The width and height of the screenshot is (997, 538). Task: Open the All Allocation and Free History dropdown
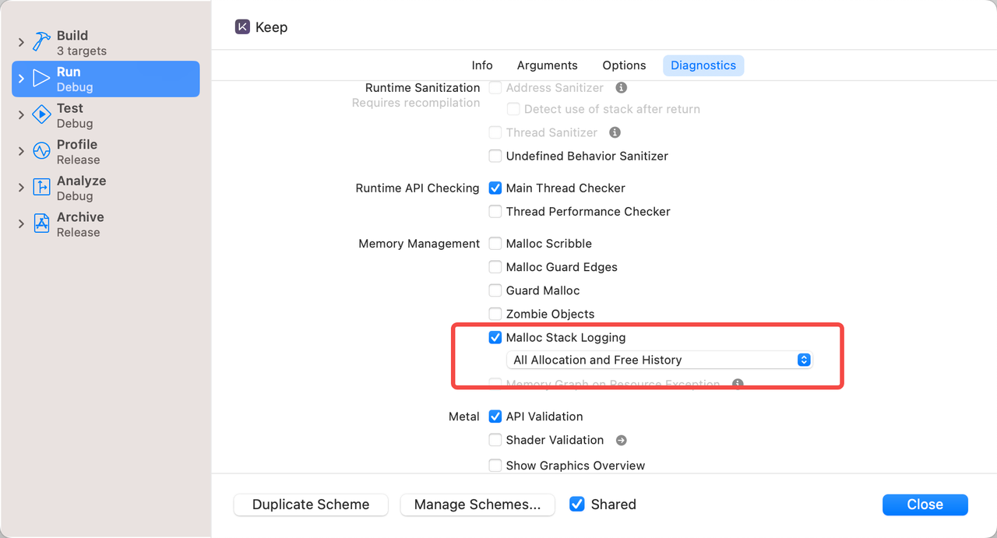[659, 360]
